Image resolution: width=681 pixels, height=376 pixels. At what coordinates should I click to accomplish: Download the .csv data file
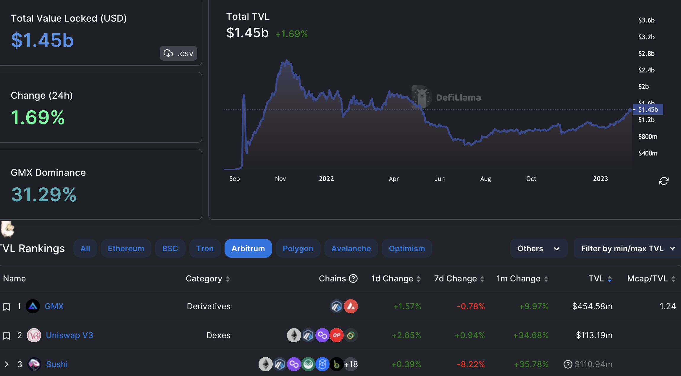178,53
